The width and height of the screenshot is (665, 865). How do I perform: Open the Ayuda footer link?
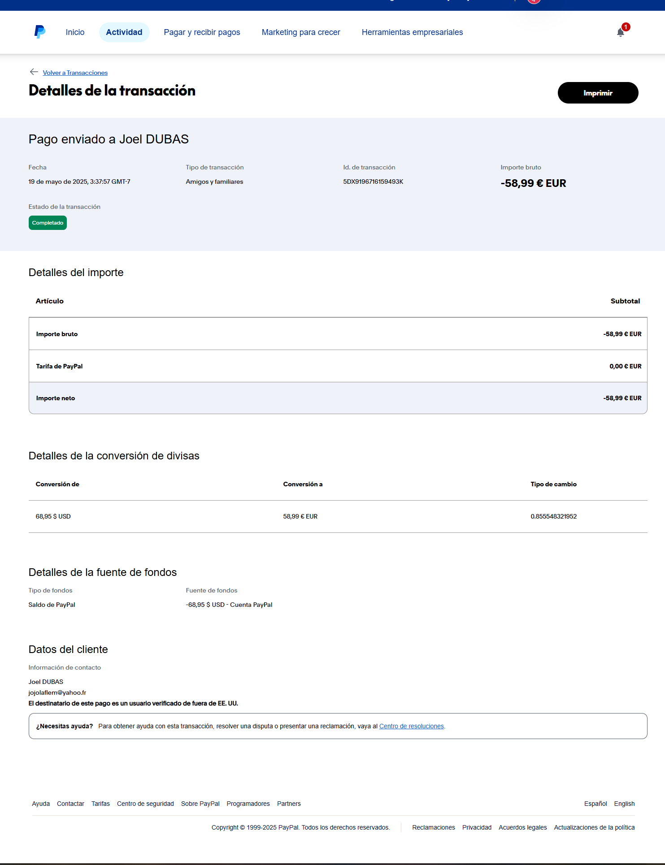coord(41,804)
